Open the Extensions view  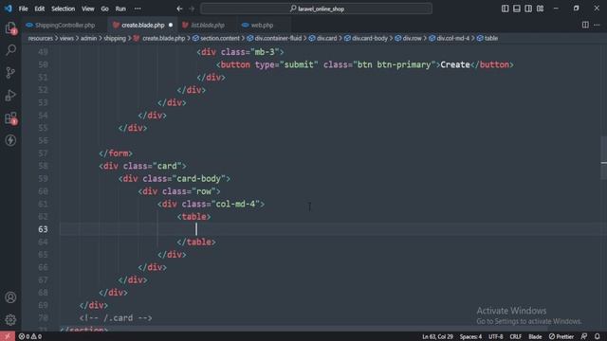coord(10,117)
